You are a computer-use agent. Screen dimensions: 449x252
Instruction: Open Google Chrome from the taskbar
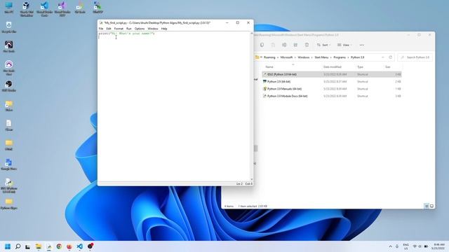(x=59, y=246)
